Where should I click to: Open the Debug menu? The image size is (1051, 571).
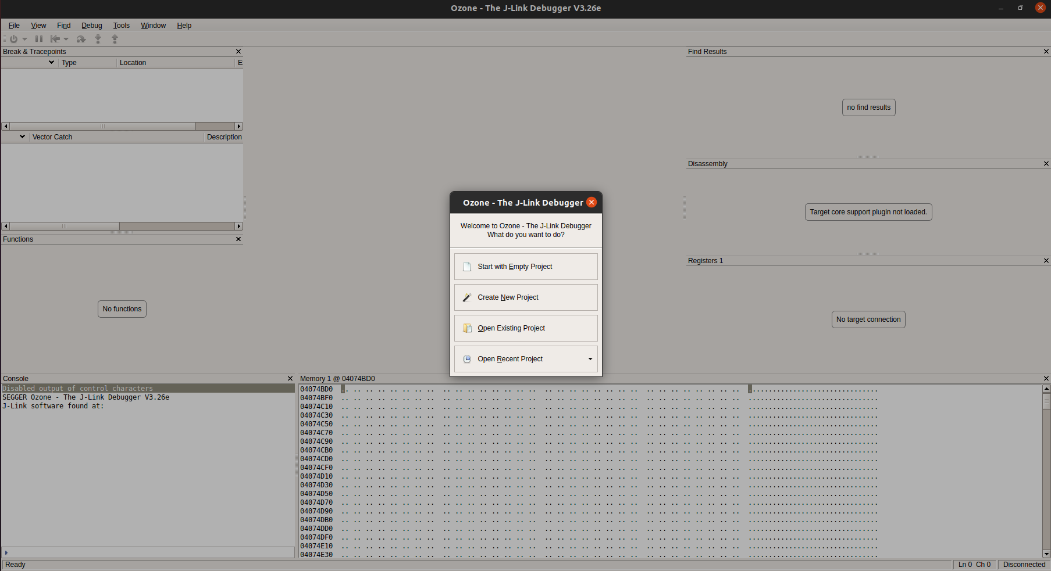click(x=91, y=26)
